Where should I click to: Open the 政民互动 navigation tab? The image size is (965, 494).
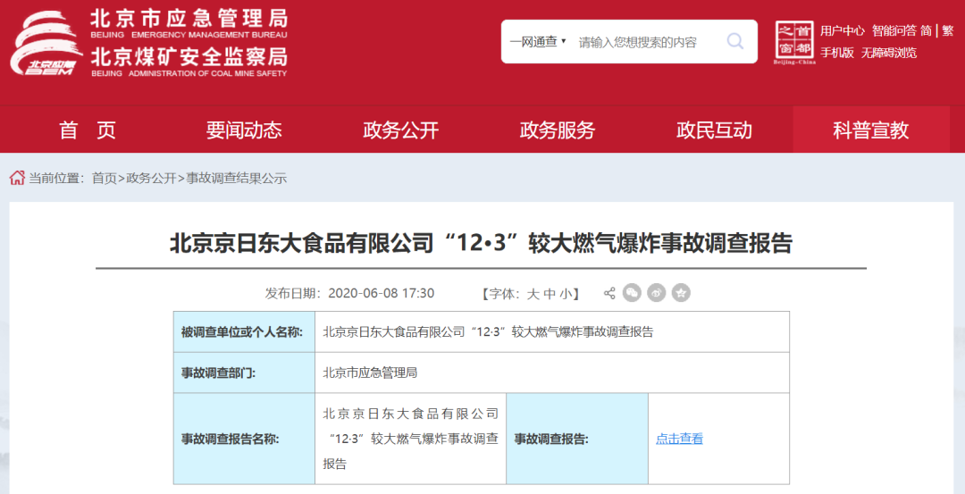coord(714,130)
